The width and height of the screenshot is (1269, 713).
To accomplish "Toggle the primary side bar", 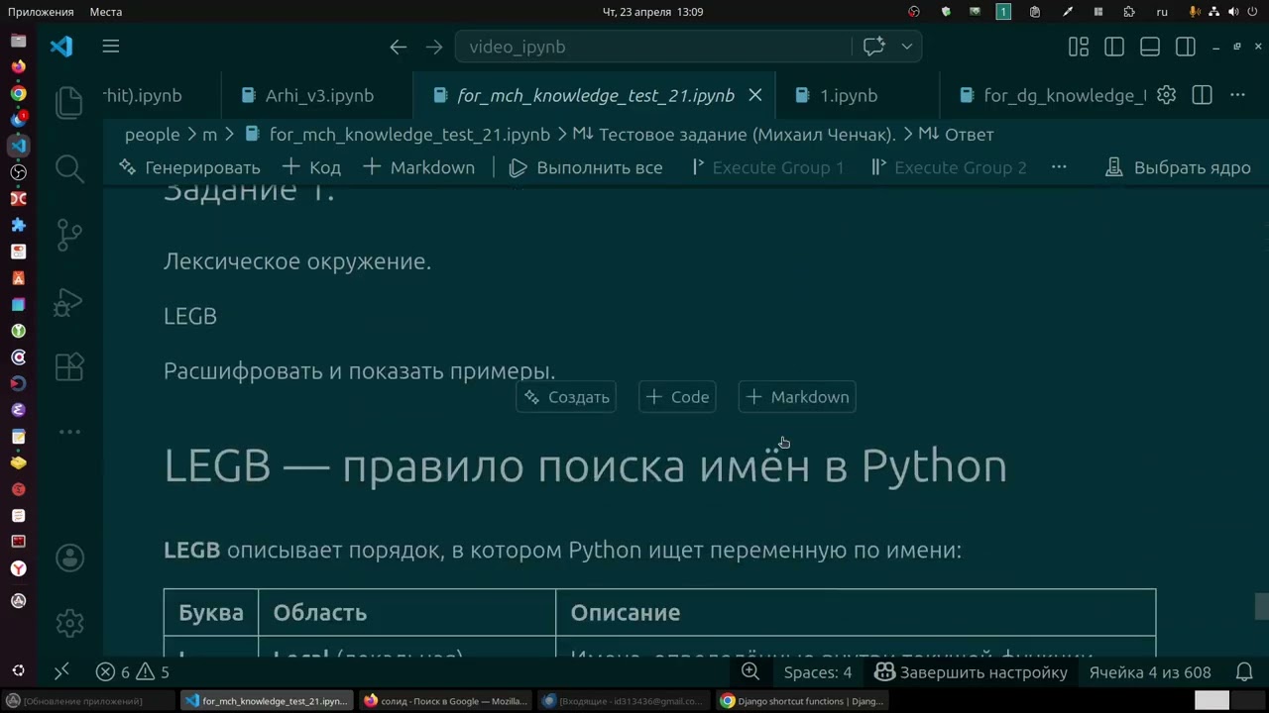I will [x=1114, y=47].
